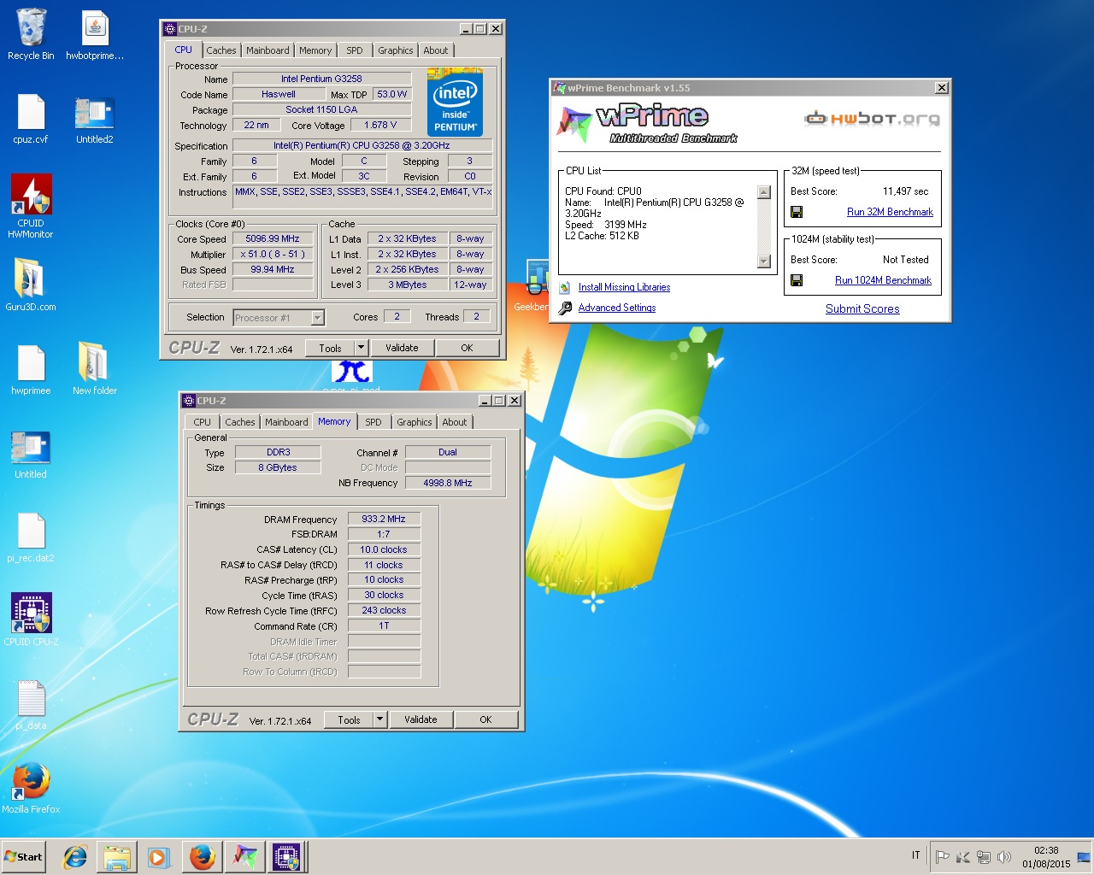Image resolution: width=1094 pixels, height=875 pixels.
Task: Switch to the Caches tab in upper CPU-Z
Action: (x=221, y=50)
